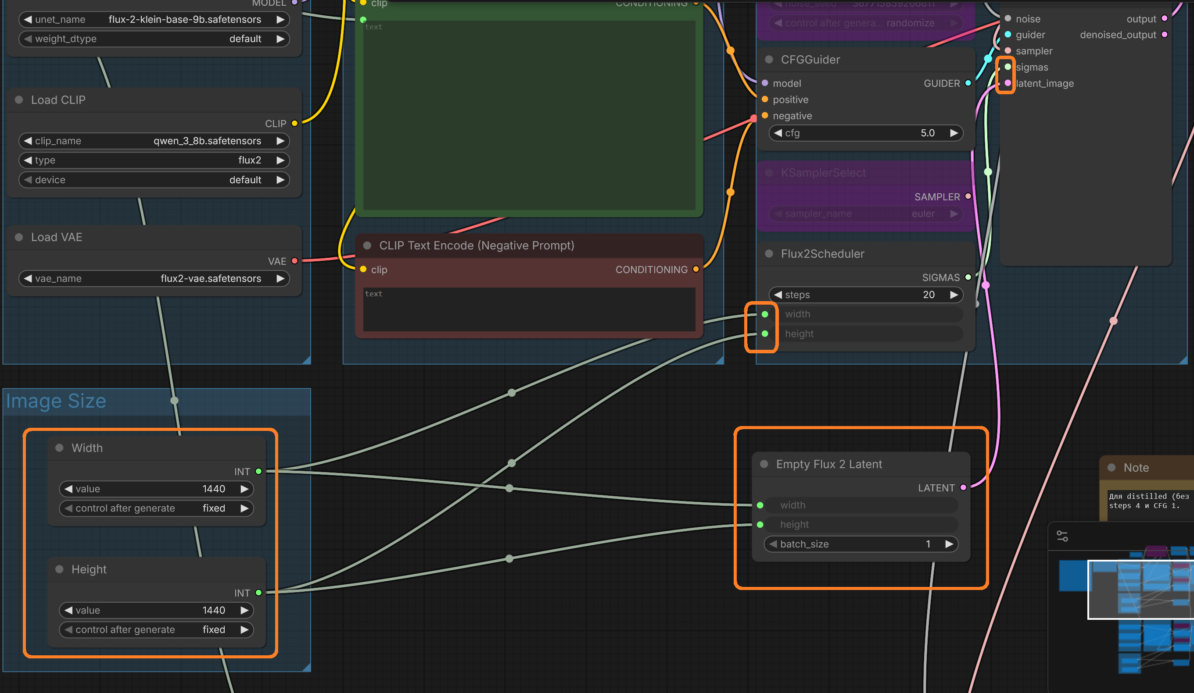Click the SIGMAS output port on Flux2Scheduler

968,277
